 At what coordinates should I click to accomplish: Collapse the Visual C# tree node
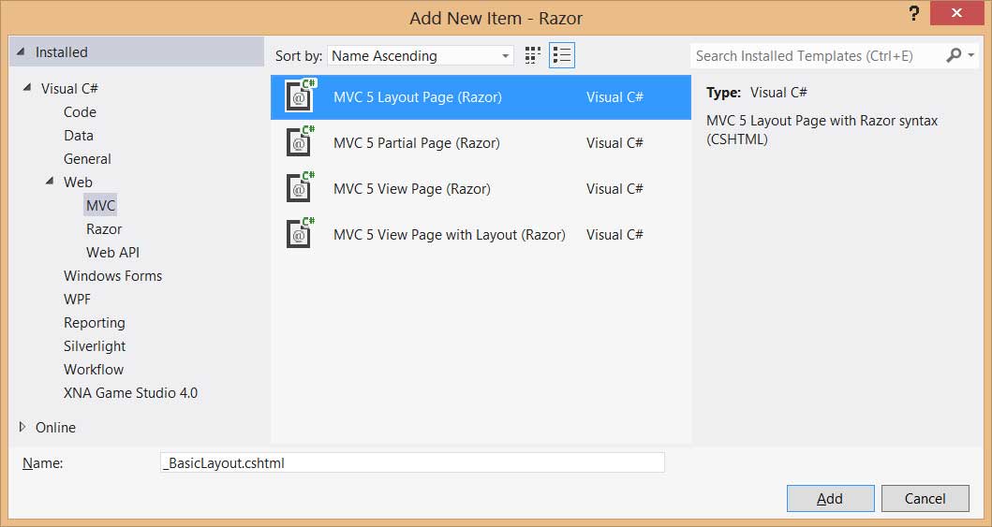[x=27, y=88]
